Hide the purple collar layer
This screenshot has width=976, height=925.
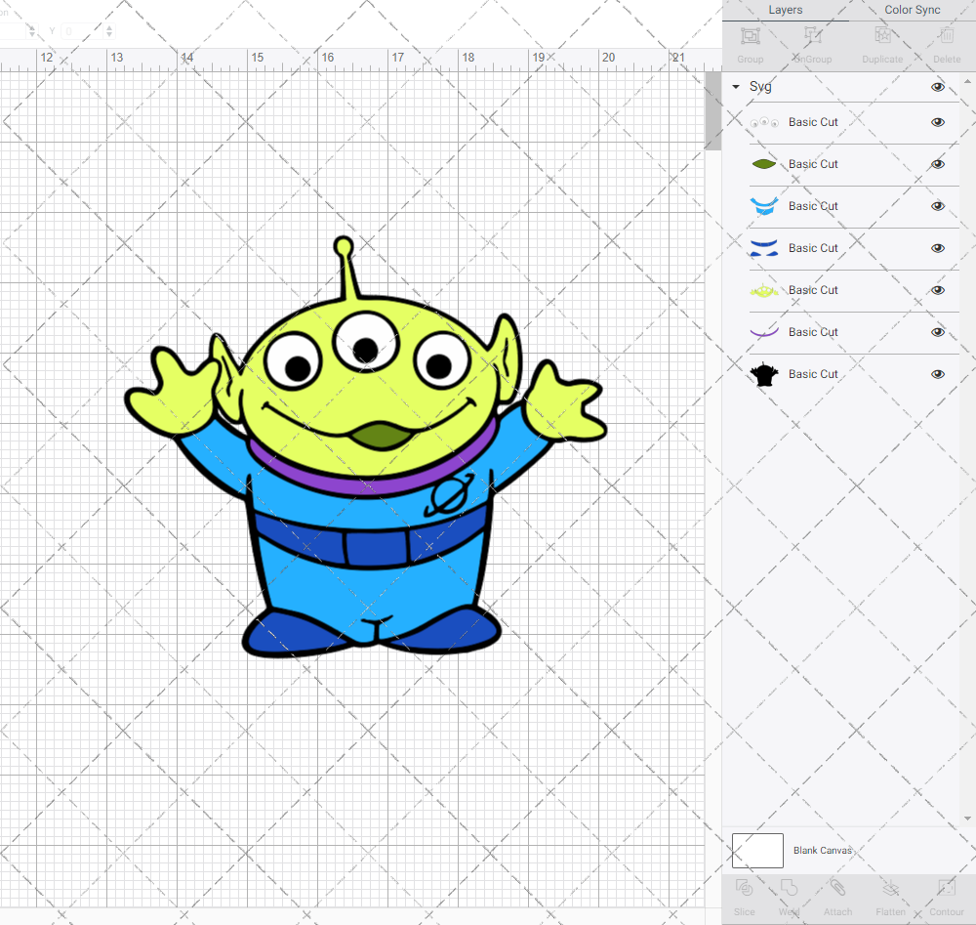coord(938,332)
